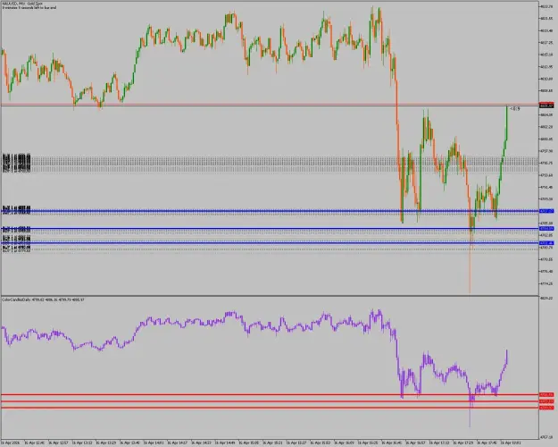Click the lowest blue line's price tag
The image size is (558, 447).
[546, 243]
